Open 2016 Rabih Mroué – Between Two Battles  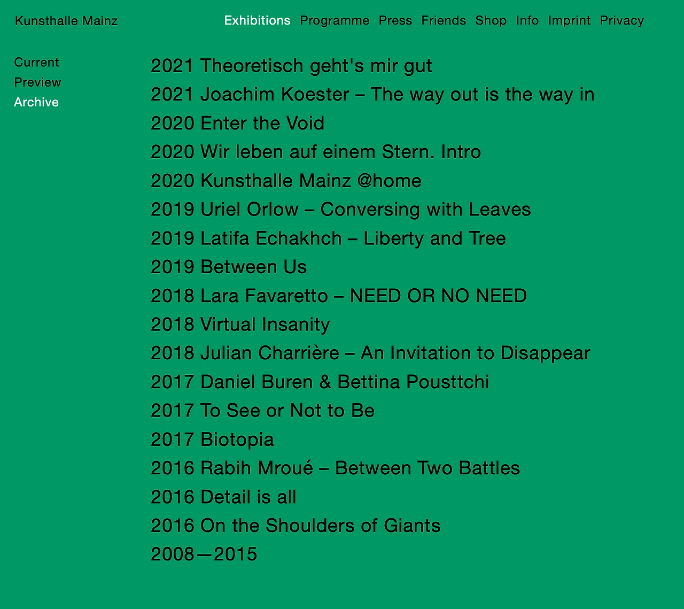335,468
